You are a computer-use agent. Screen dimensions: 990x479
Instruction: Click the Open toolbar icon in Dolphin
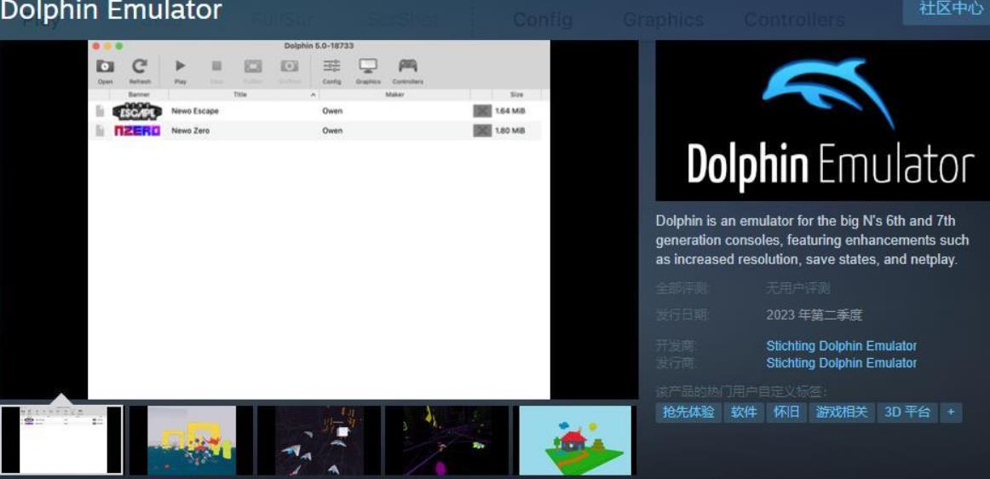coord(105,67)
